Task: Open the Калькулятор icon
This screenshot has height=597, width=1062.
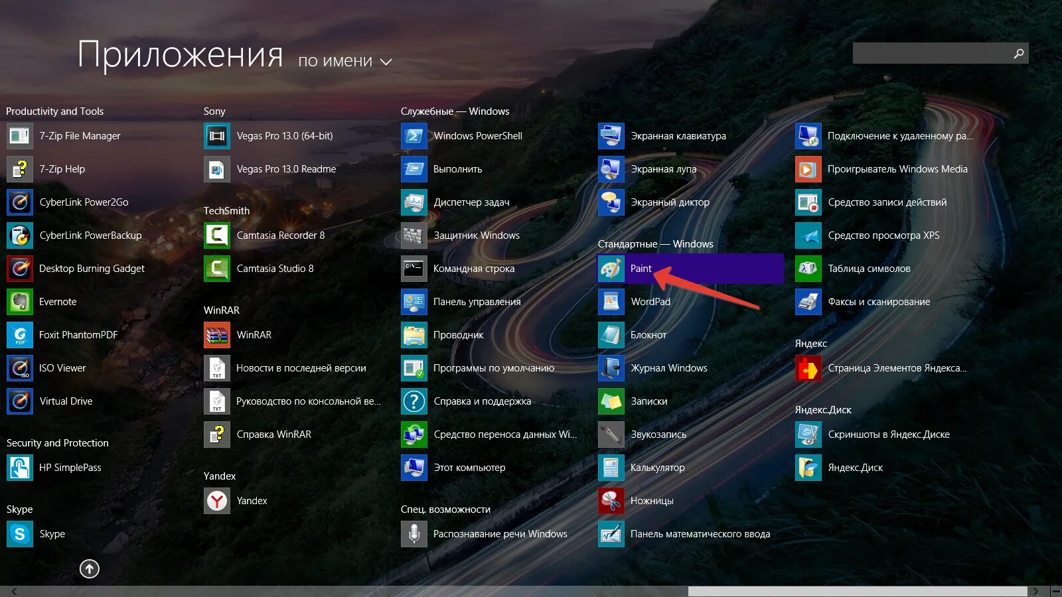Action: pos(611,468)
